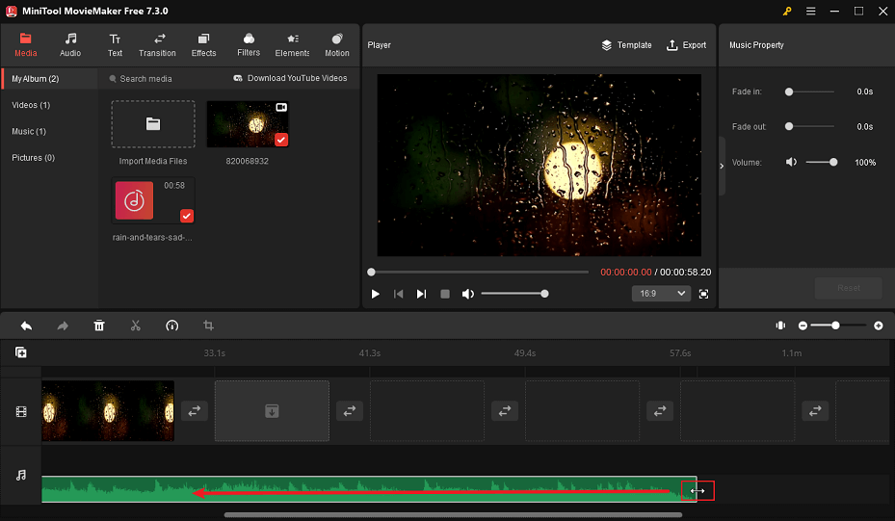Collapse the Music Property panel arrow
The height and width of the screenshot is (521, 895).
722,166
